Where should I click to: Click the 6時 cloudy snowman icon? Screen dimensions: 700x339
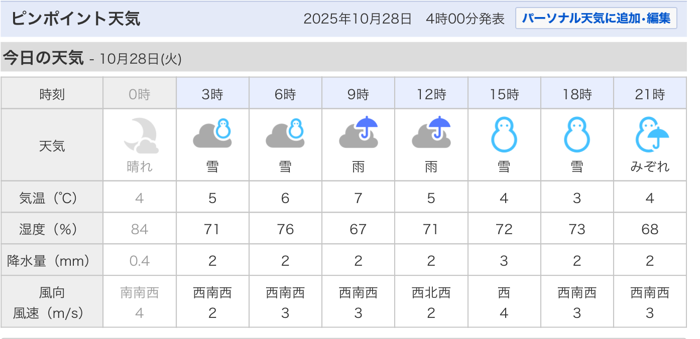[x=285, y=133]
